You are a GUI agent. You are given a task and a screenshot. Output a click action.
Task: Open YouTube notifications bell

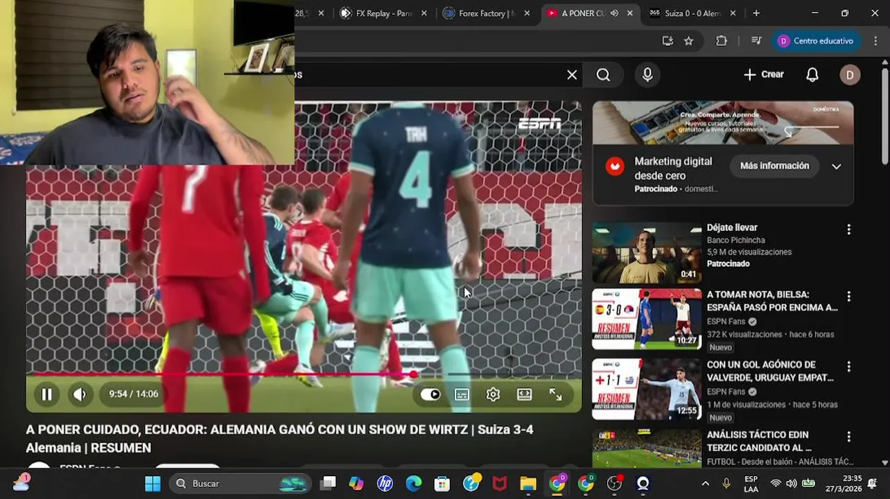pyautogui.click(x=812, y=75)
